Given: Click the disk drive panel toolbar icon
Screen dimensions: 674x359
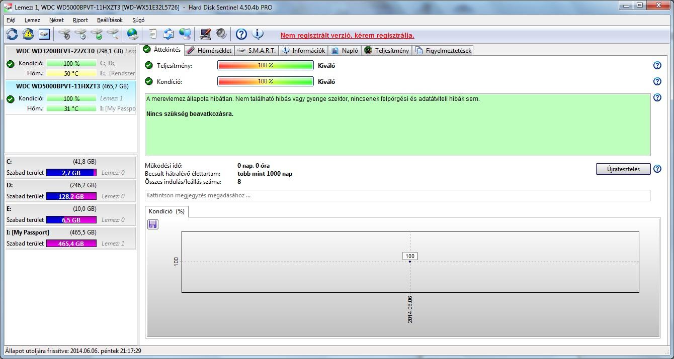Looking at the screenshot, I should (x=44, y=34).
